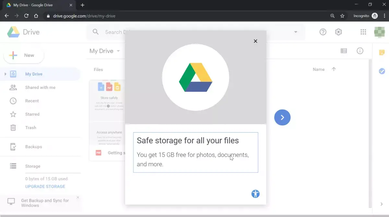
Task: Close the My Drive browser tab
Action: point(70,5)
